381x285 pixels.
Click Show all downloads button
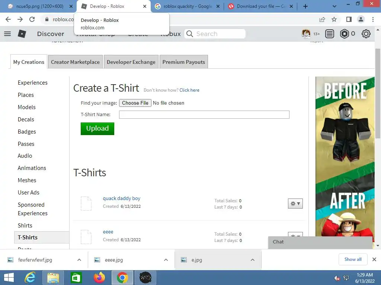tap(353, 259)
